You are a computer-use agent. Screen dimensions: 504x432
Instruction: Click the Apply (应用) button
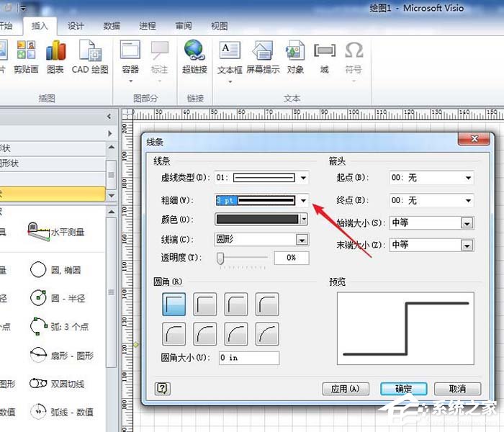click(x=346, y=389)
